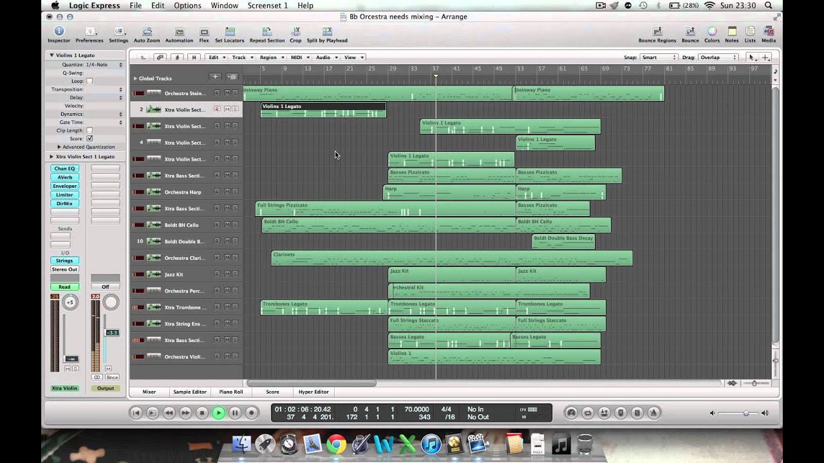
Task: Collapse the Violins 1 Legato region parameters
Action: pos(51,55)
